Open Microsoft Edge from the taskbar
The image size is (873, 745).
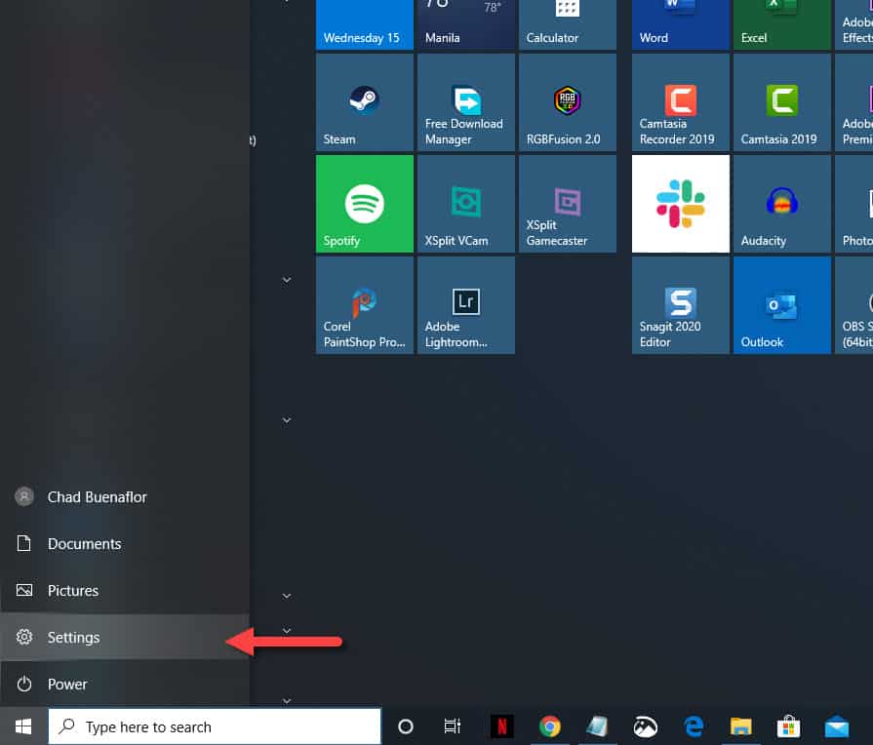pos(694,726)
